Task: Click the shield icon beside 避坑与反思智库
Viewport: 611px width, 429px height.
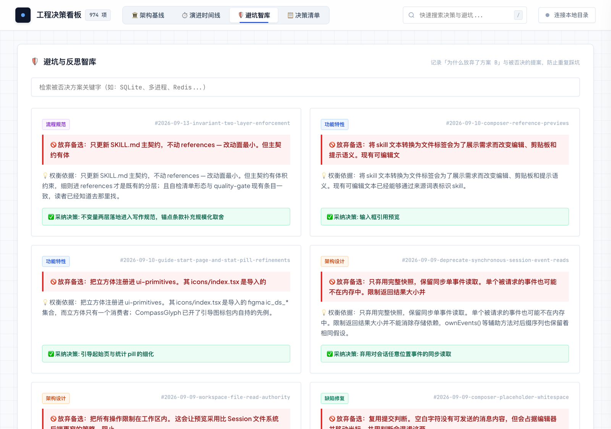Action: point(35,61)
